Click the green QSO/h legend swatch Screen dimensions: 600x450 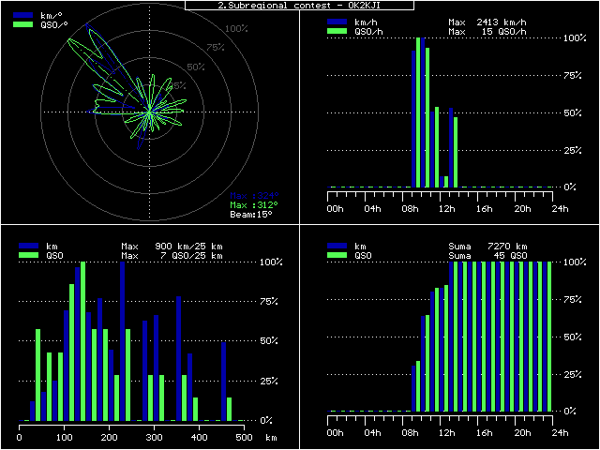pos(337,31)
